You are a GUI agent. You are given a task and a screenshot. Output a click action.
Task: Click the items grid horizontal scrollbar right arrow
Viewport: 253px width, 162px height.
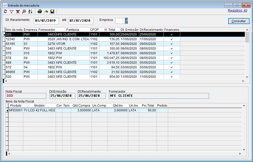click(240, 154)
